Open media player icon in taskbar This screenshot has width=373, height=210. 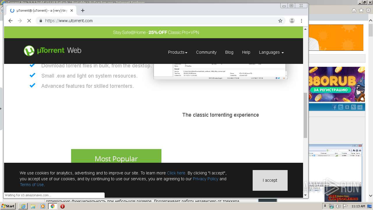click(43, 206)
